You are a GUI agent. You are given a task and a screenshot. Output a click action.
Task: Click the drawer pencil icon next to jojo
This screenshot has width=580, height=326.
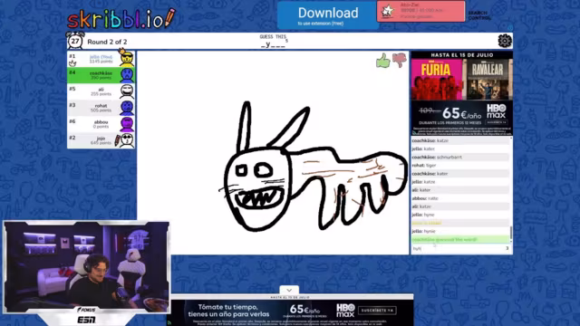pyautogui.click(x=117, y=141)
